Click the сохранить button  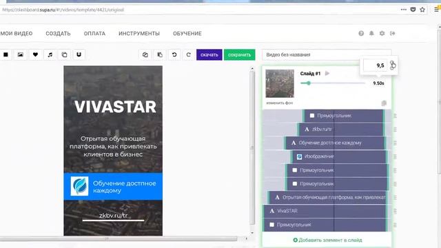click(239, 54)
